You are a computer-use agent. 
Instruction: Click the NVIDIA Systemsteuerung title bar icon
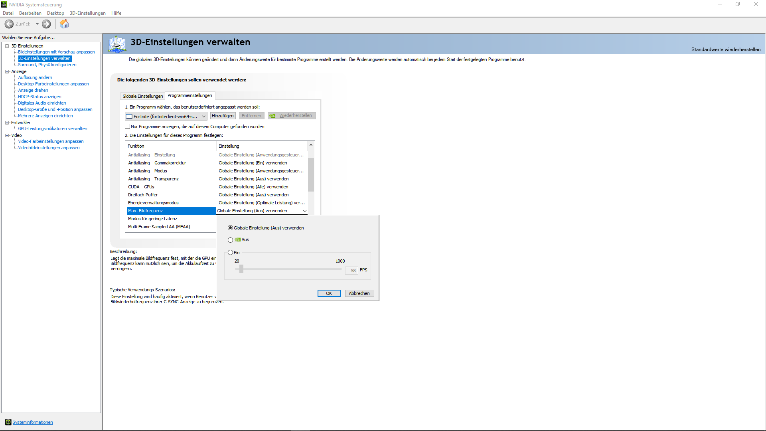pos(4,4)
